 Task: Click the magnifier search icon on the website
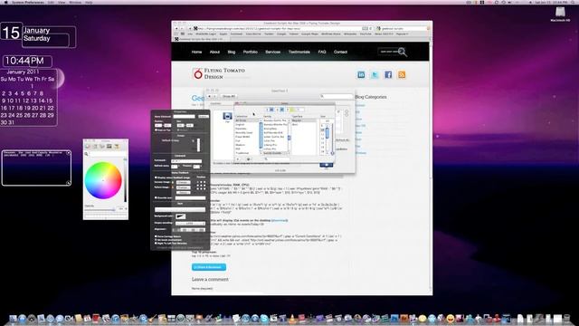[403, 53]
